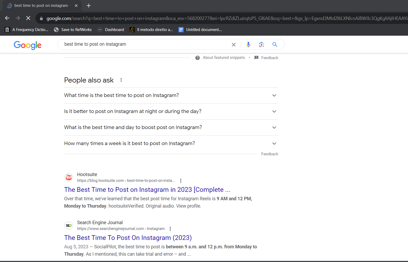Go back using browser back arrow
Screen dimensions: 408x262
7,18
